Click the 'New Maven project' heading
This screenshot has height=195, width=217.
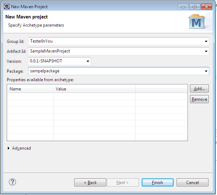coord(26,17)
